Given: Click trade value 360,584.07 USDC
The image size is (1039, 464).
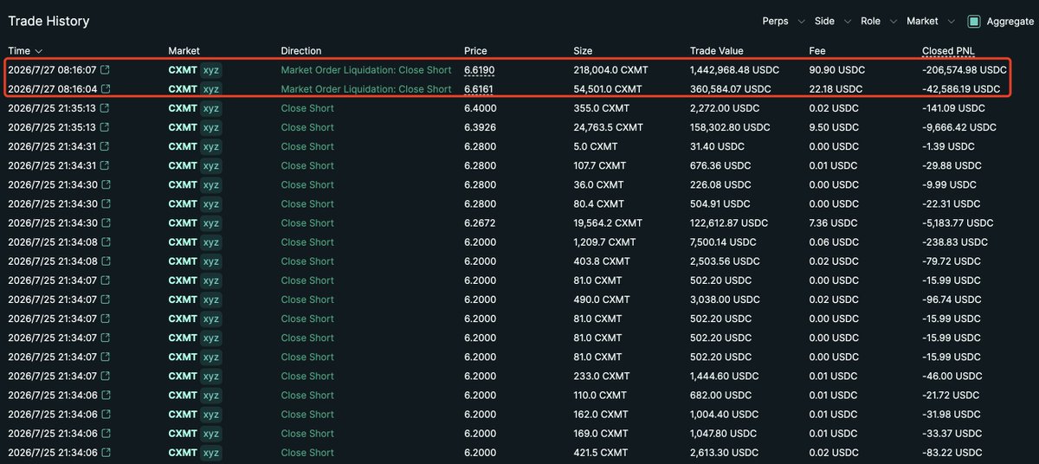Looking at the screenshot, I should pos(730,89).
